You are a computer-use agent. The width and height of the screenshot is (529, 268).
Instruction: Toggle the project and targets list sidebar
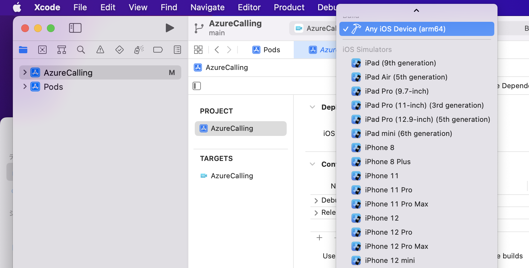197,86
